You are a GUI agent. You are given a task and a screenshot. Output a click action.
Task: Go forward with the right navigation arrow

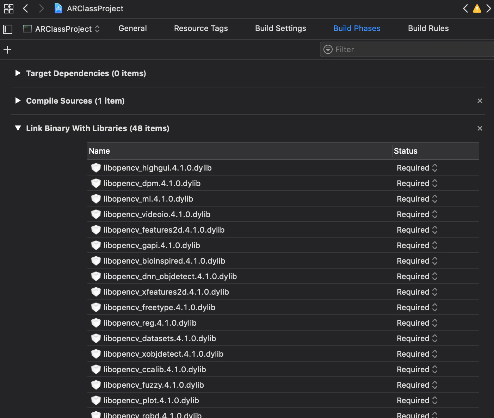[x=41, y=8]
